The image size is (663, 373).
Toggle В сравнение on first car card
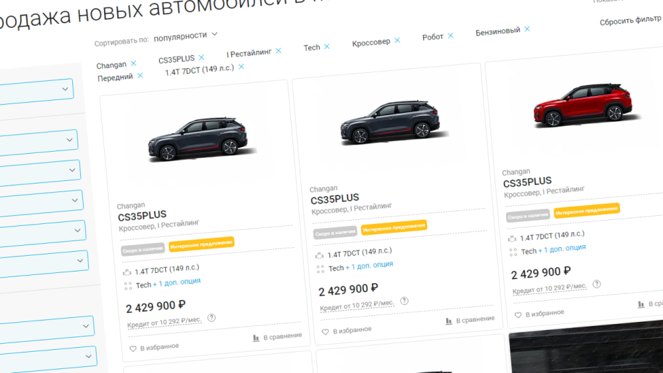point(277,337)
